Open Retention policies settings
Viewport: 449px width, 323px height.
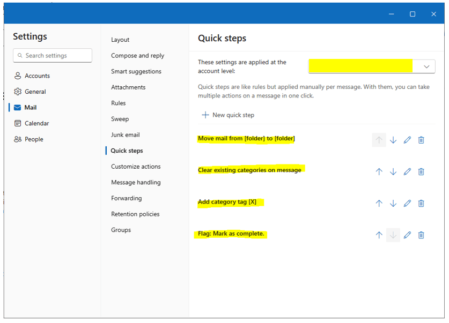(x=135, y=214)
